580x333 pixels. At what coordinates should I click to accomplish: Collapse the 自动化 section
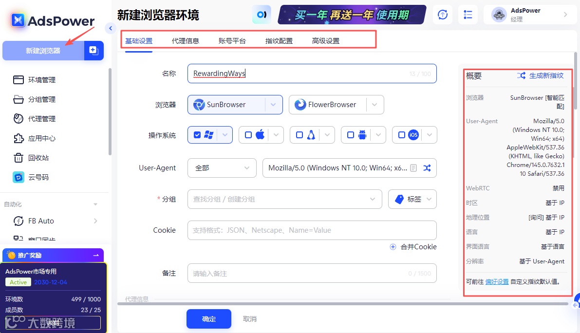point(95,204)
